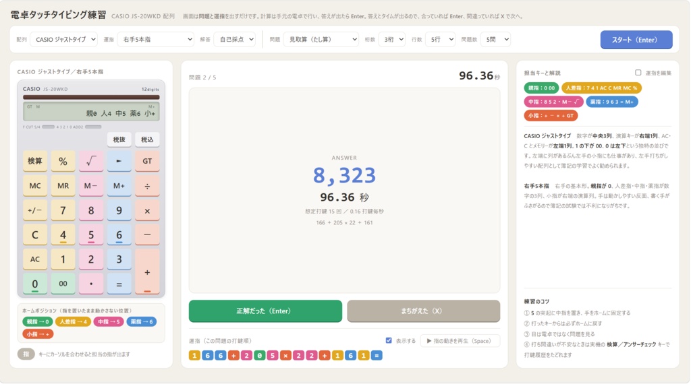Click the 5 home key on calculator
This screenshot has height=384, width=691.
click(91, 235)
